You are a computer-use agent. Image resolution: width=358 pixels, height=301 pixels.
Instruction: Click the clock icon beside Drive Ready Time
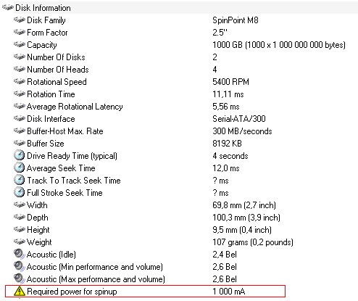pos(20,155)
